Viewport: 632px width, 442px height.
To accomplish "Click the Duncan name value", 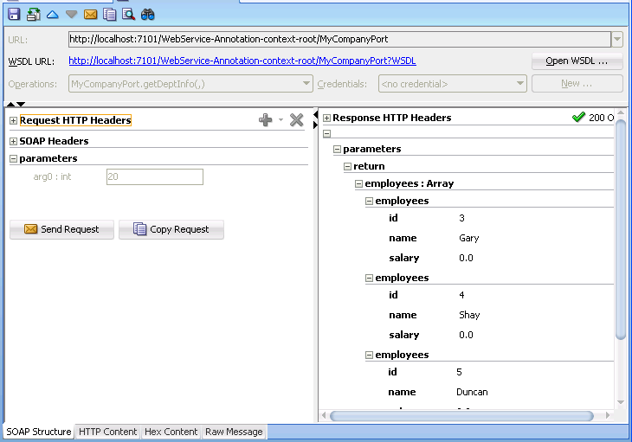I will click(x=472, y=392).
